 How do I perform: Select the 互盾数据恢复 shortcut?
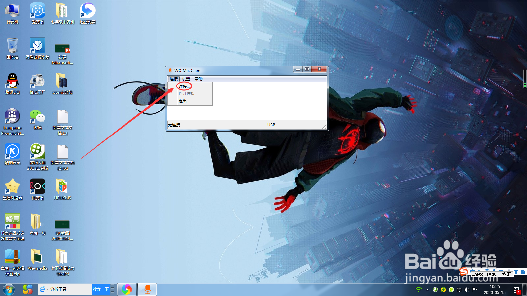pos(38,49)
